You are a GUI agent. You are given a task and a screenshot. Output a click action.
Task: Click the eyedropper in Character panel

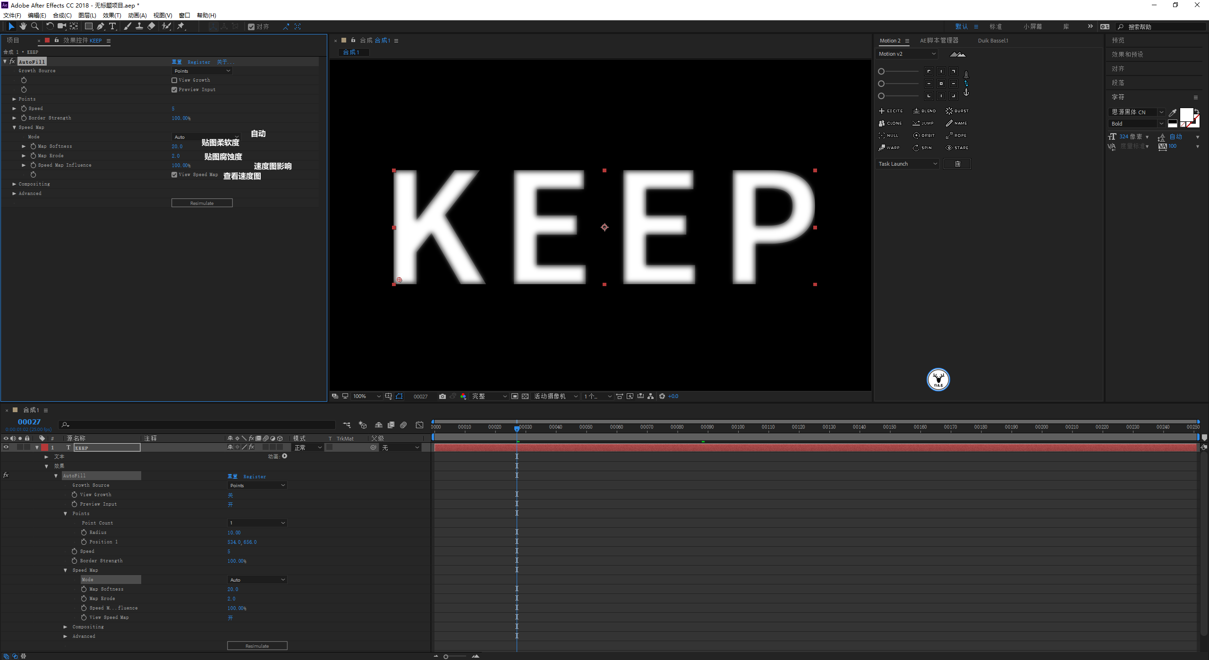click(x=1173, y=112)
